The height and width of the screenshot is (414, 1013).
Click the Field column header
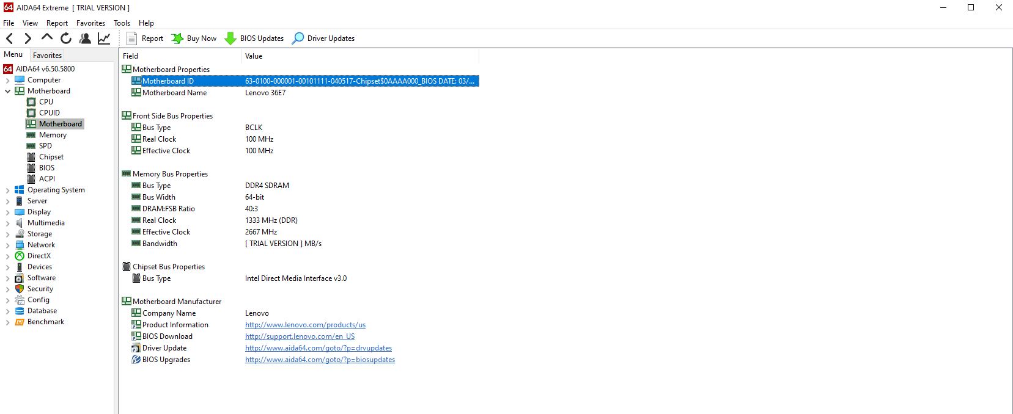pos(180,56)
